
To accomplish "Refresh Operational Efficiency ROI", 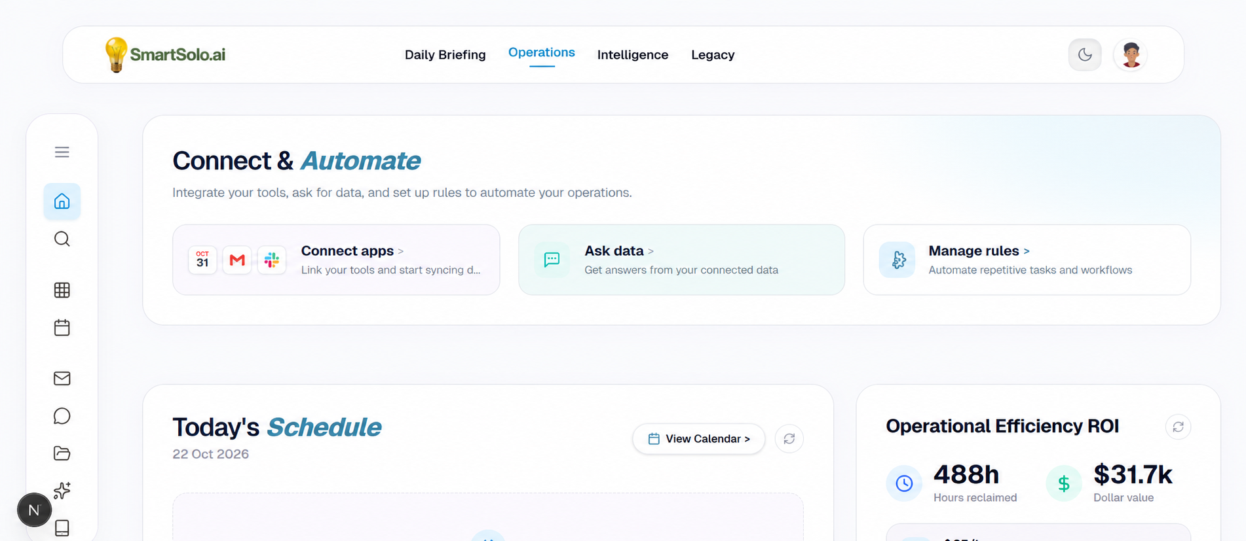I will coord(1178,427).
